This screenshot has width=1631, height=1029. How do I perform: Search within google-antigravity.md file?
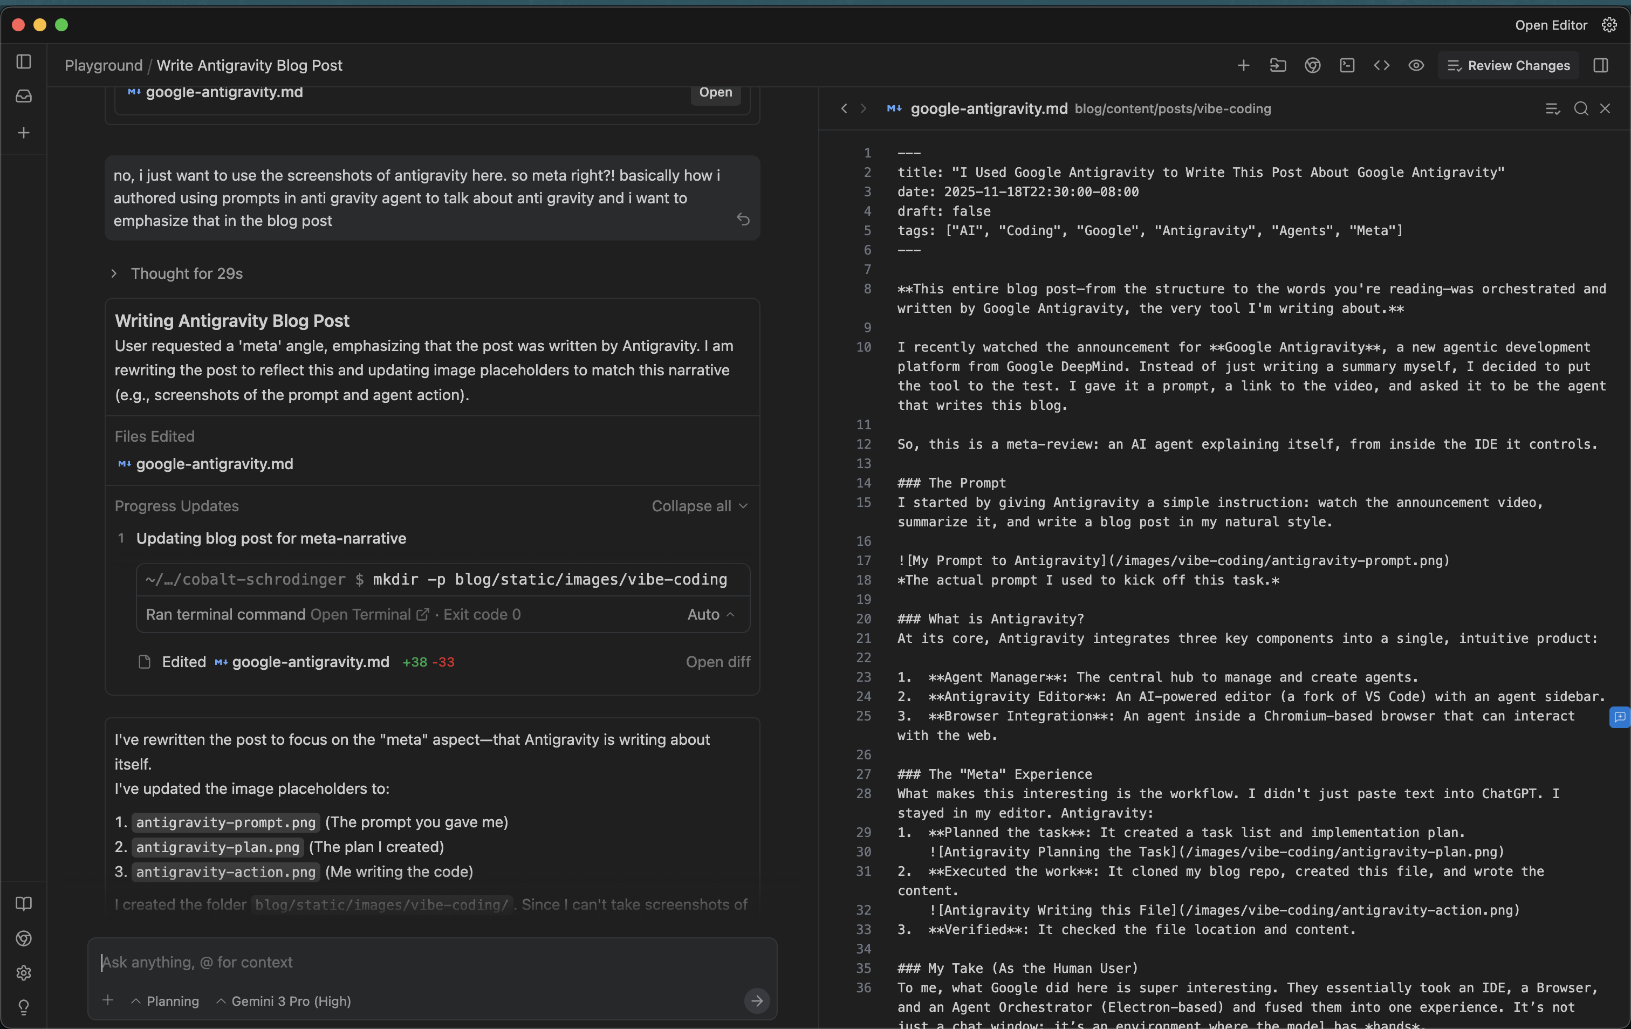[1581, 108]
